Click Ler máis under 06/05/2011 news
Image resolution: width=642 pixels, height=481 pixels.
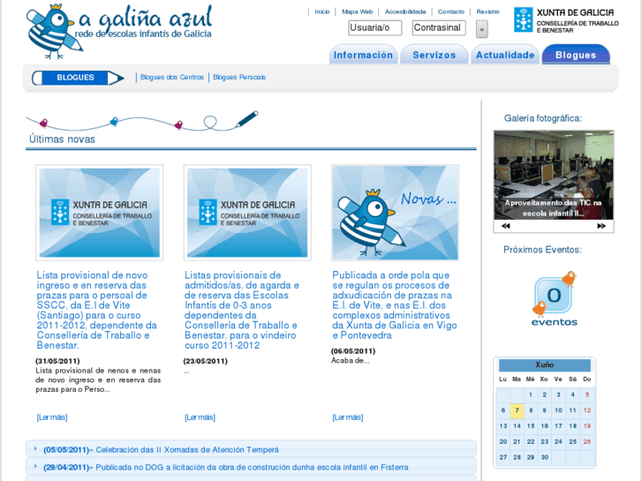(348, 417)
